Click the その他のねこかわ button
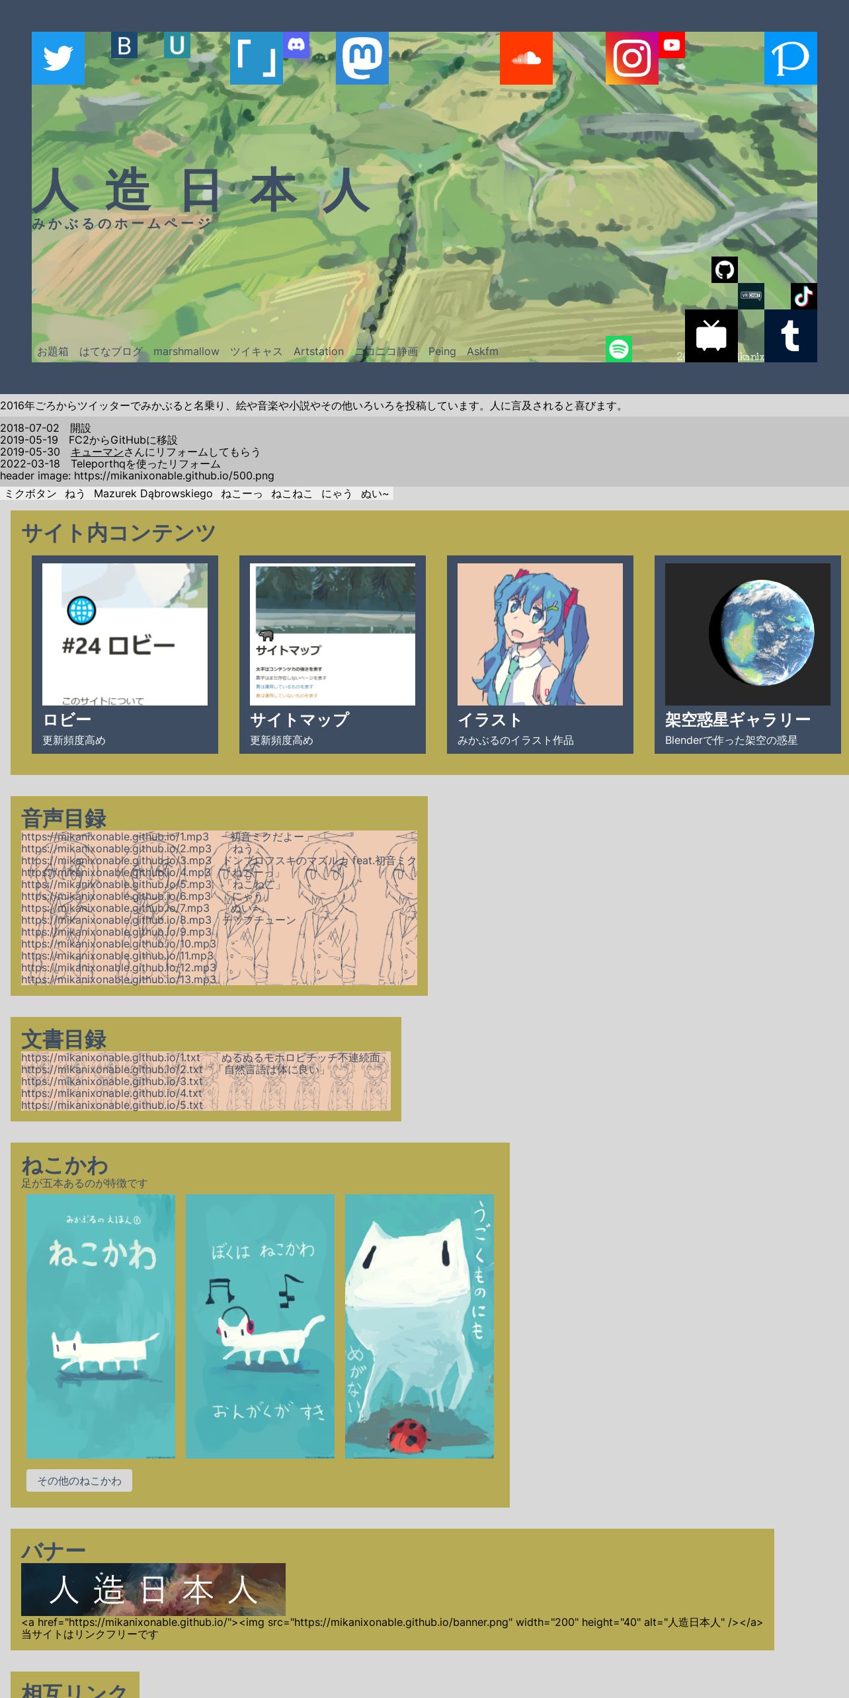The height and width of the screenshot is (1698, 849). [x=79, y=1481]
